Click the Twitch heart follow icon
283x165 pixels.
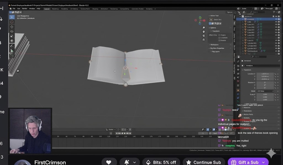pos(109,162)
